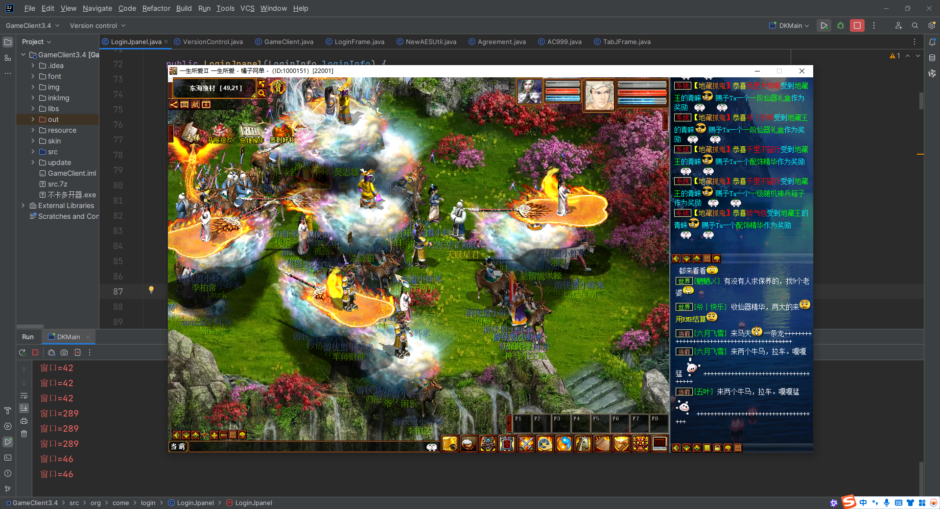The width and height of the screenshot is (940, 509).
Task: Click the Sogou input method tray icon
Action: [x=849, y=502]
